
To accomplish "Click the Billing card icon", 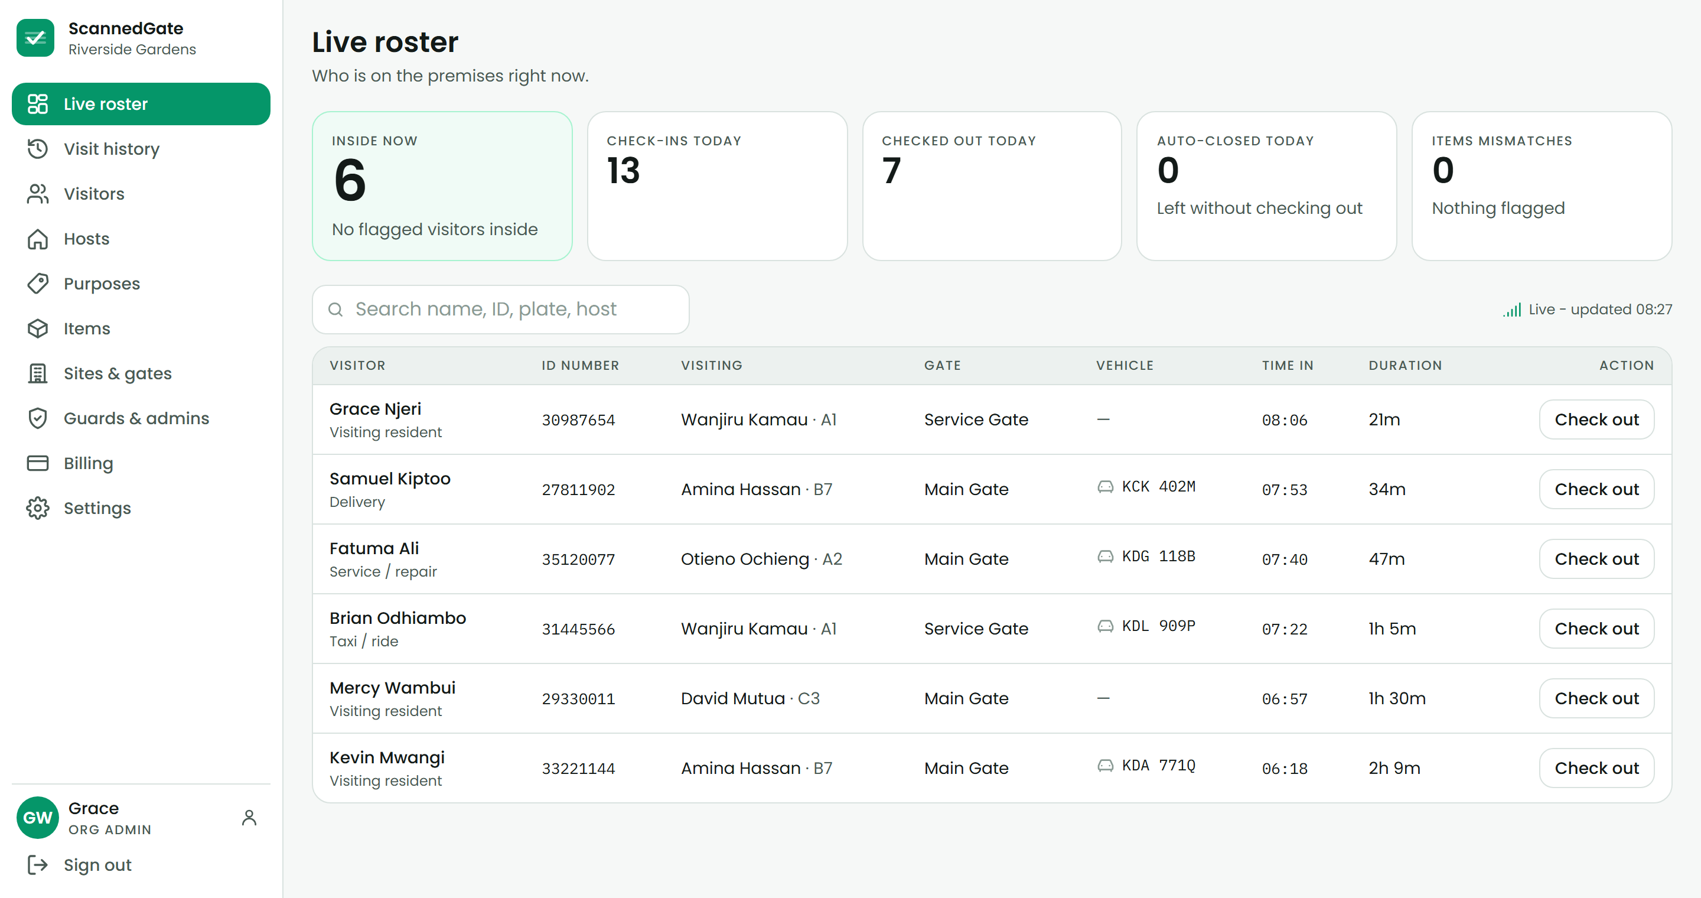I will 38,463.
